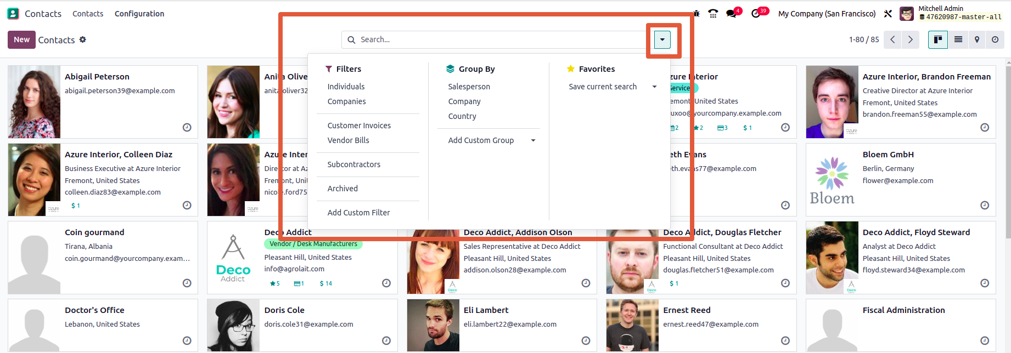Open activity clock on Eli Lambert card
The image size is (1011, 353).
click(586, 340)
